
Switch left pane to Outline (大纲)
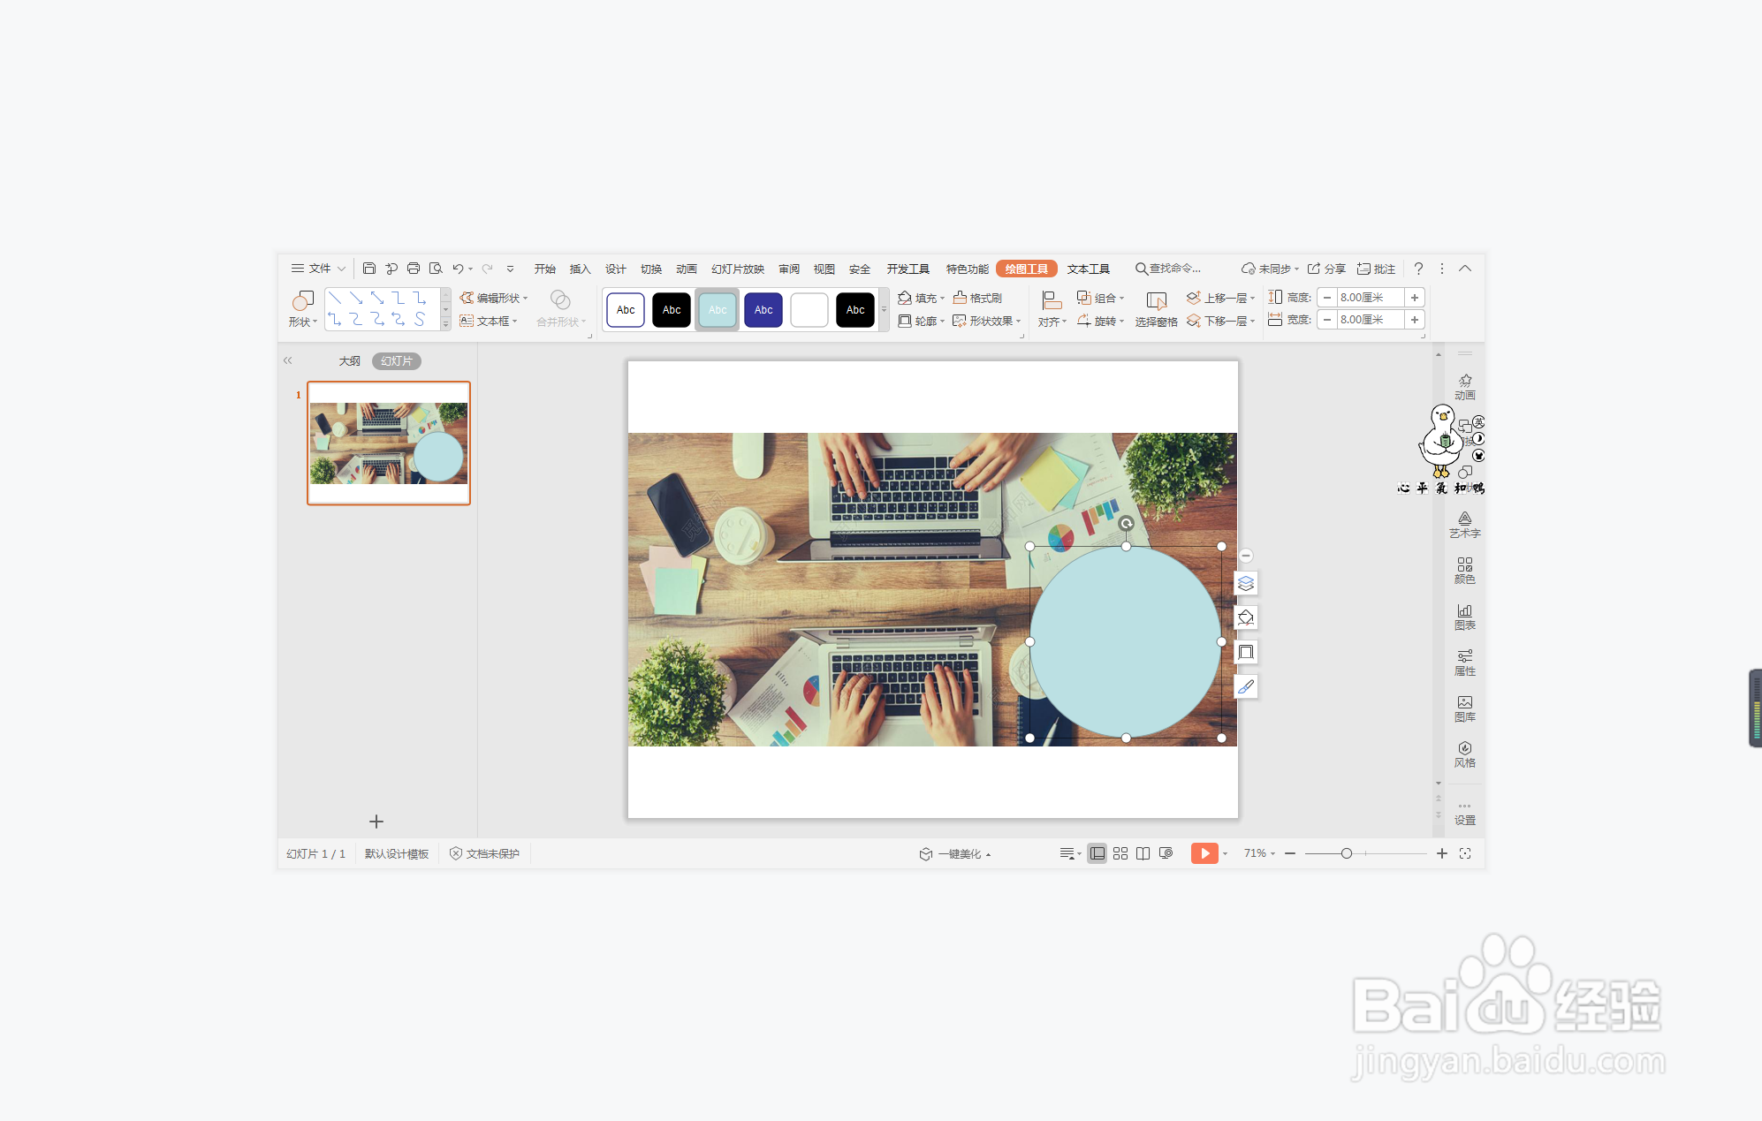[349, 361]
